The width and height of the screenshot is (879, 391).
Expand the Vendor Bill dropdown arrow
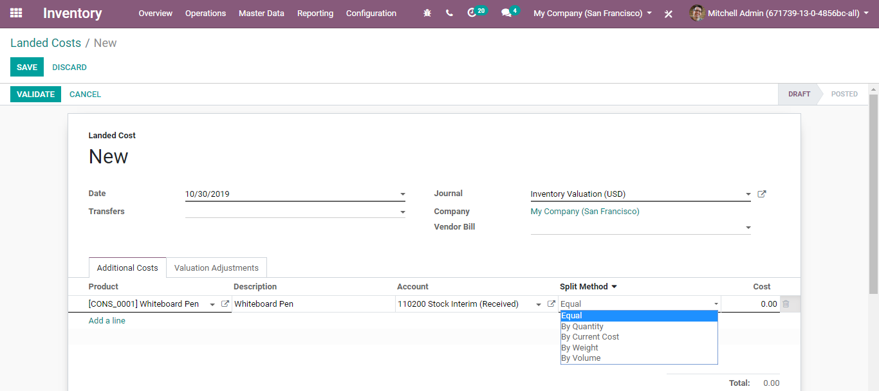(748, 228)
